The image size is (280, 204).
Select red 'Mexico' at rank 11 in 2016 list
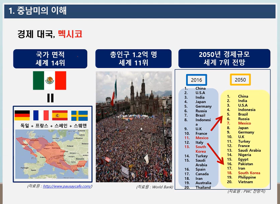pos(202,138)
